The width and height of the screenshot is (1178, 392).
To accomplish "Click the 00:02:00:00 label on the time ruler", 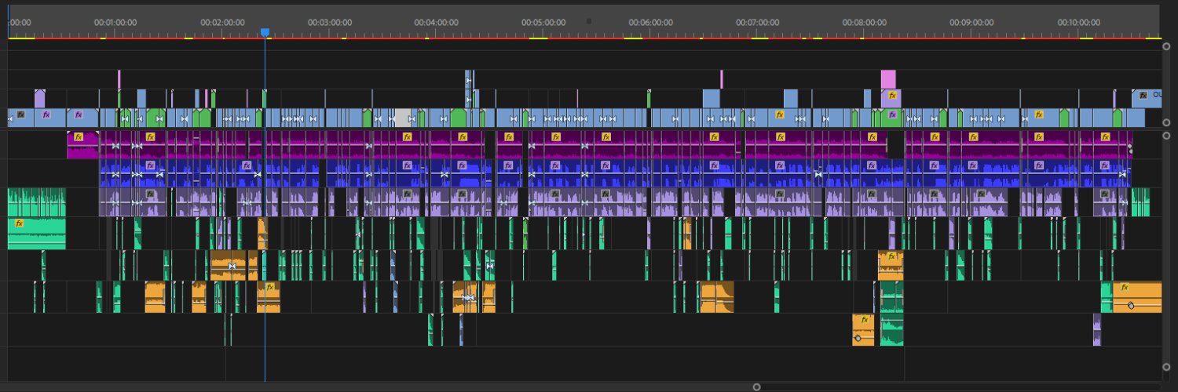I will (222, 23).
